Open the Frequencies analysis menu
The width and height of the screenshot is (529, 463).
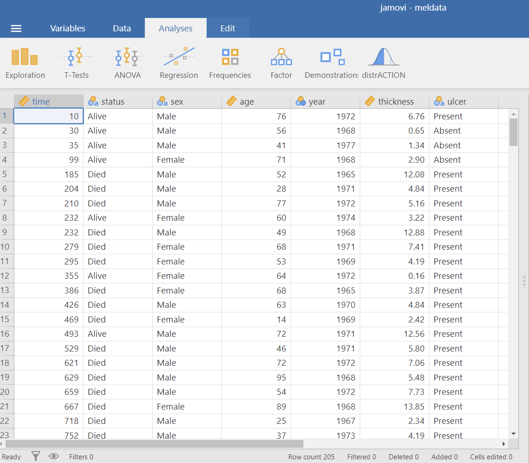coord(230,63)
